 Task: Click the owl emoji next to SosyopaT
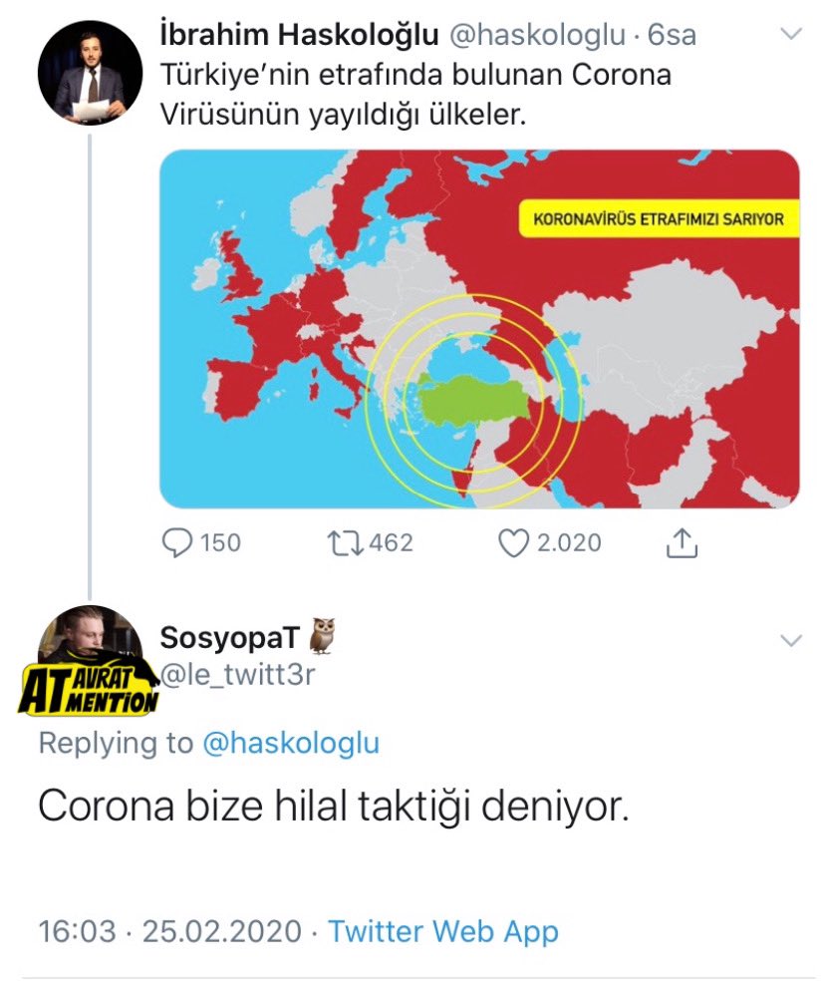323,635
